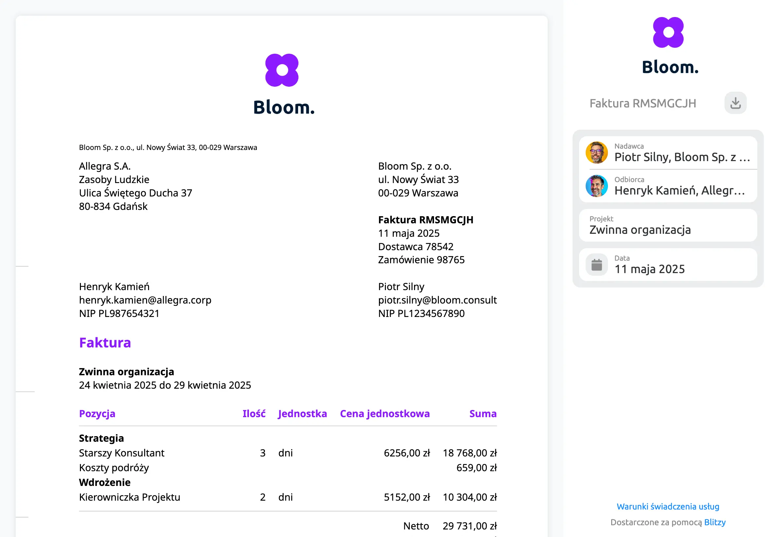This screenshot has height=537, width=773.
Task: Click the 6256,00 zł unit price
Action: coord(407,453)
